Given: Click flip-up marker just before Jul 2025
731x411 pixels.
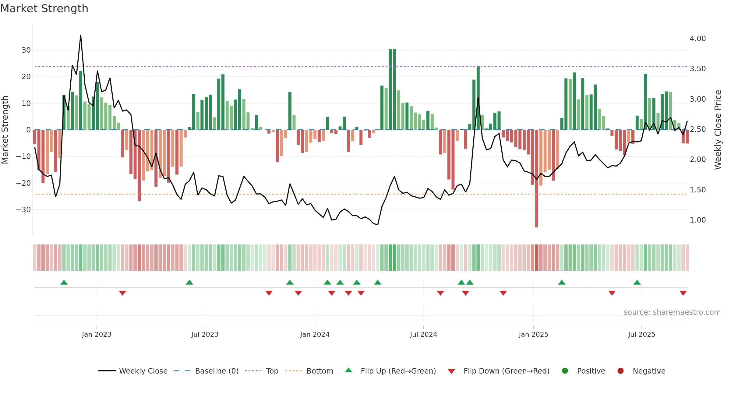Looking at the screenshot, I should [637, 282].
